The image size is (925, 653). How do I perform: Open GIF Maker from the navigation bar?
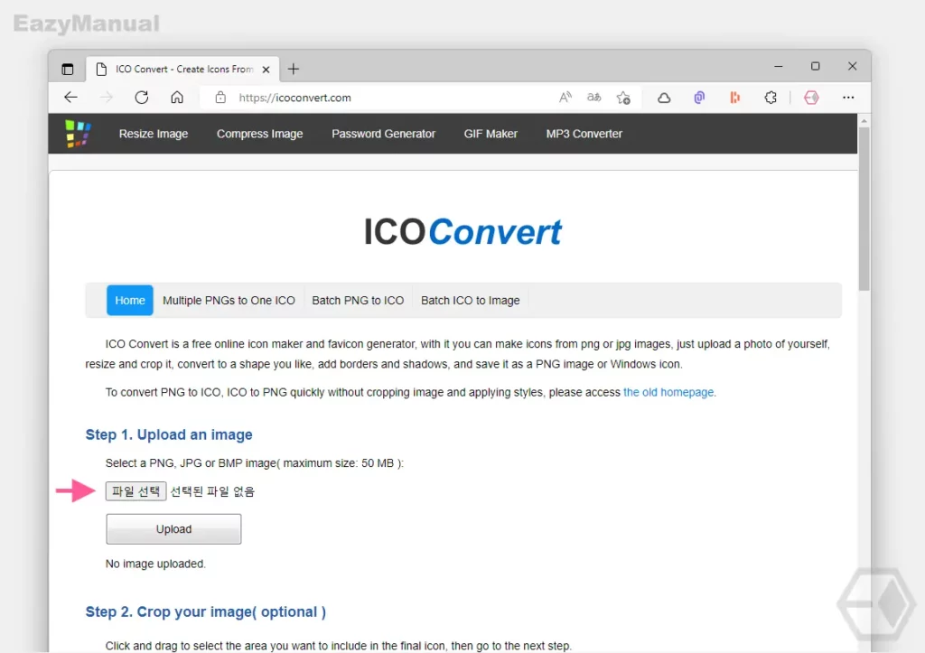click(x=491, y=133)
